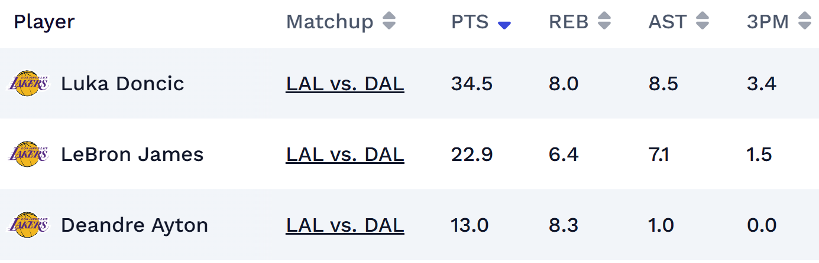Click Lakers logo beside Luka Doncic
The height and width of the screenshot is (263, 819).
[x=28, y=84]
